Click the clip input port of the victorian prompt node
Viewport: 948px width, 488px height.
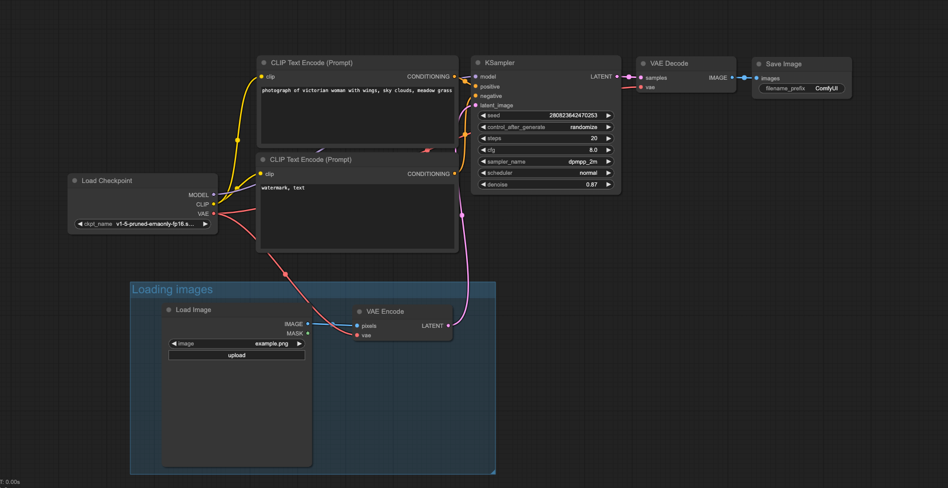click(x=261, y=77)
